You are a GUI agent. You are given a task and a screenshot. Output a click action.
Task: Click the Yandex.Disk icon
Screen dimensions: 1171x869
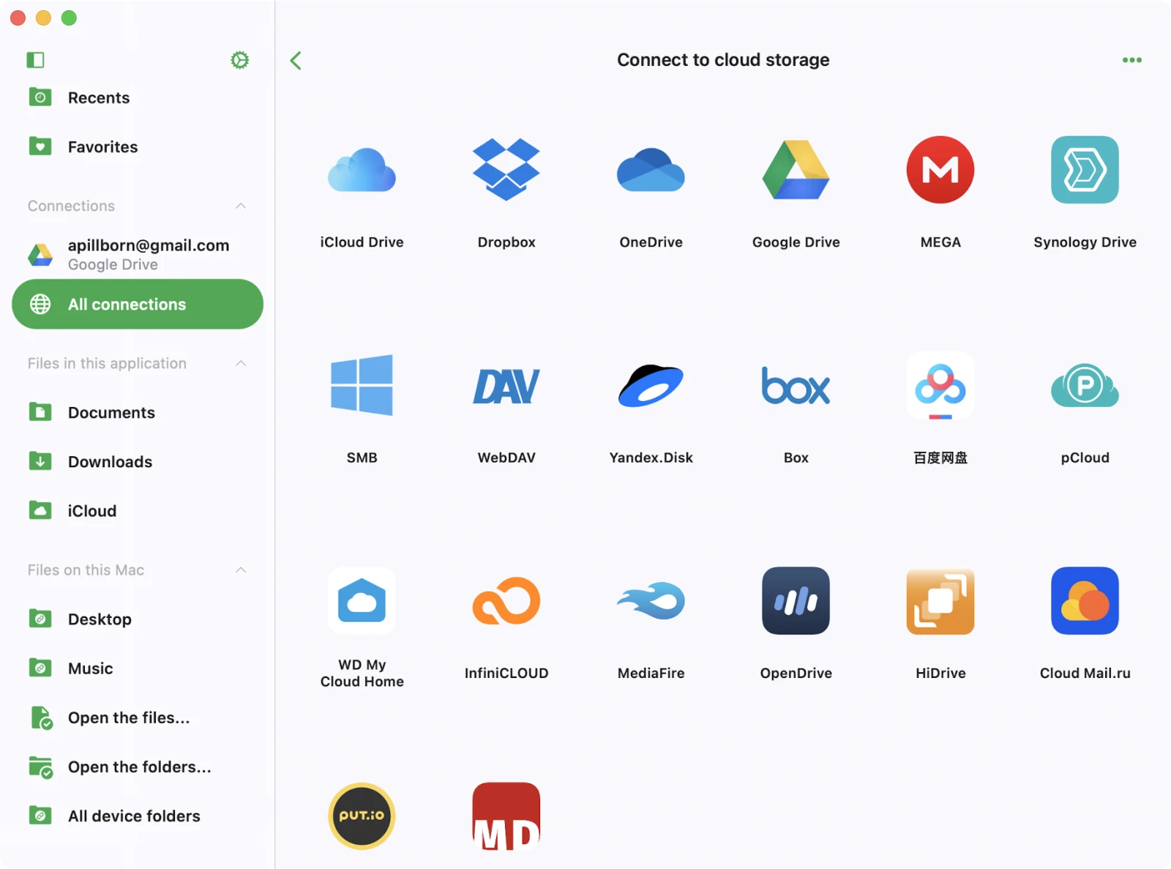(650, 386)
